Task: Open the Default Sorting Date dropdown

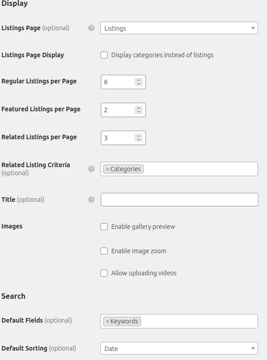Action: 179,348
